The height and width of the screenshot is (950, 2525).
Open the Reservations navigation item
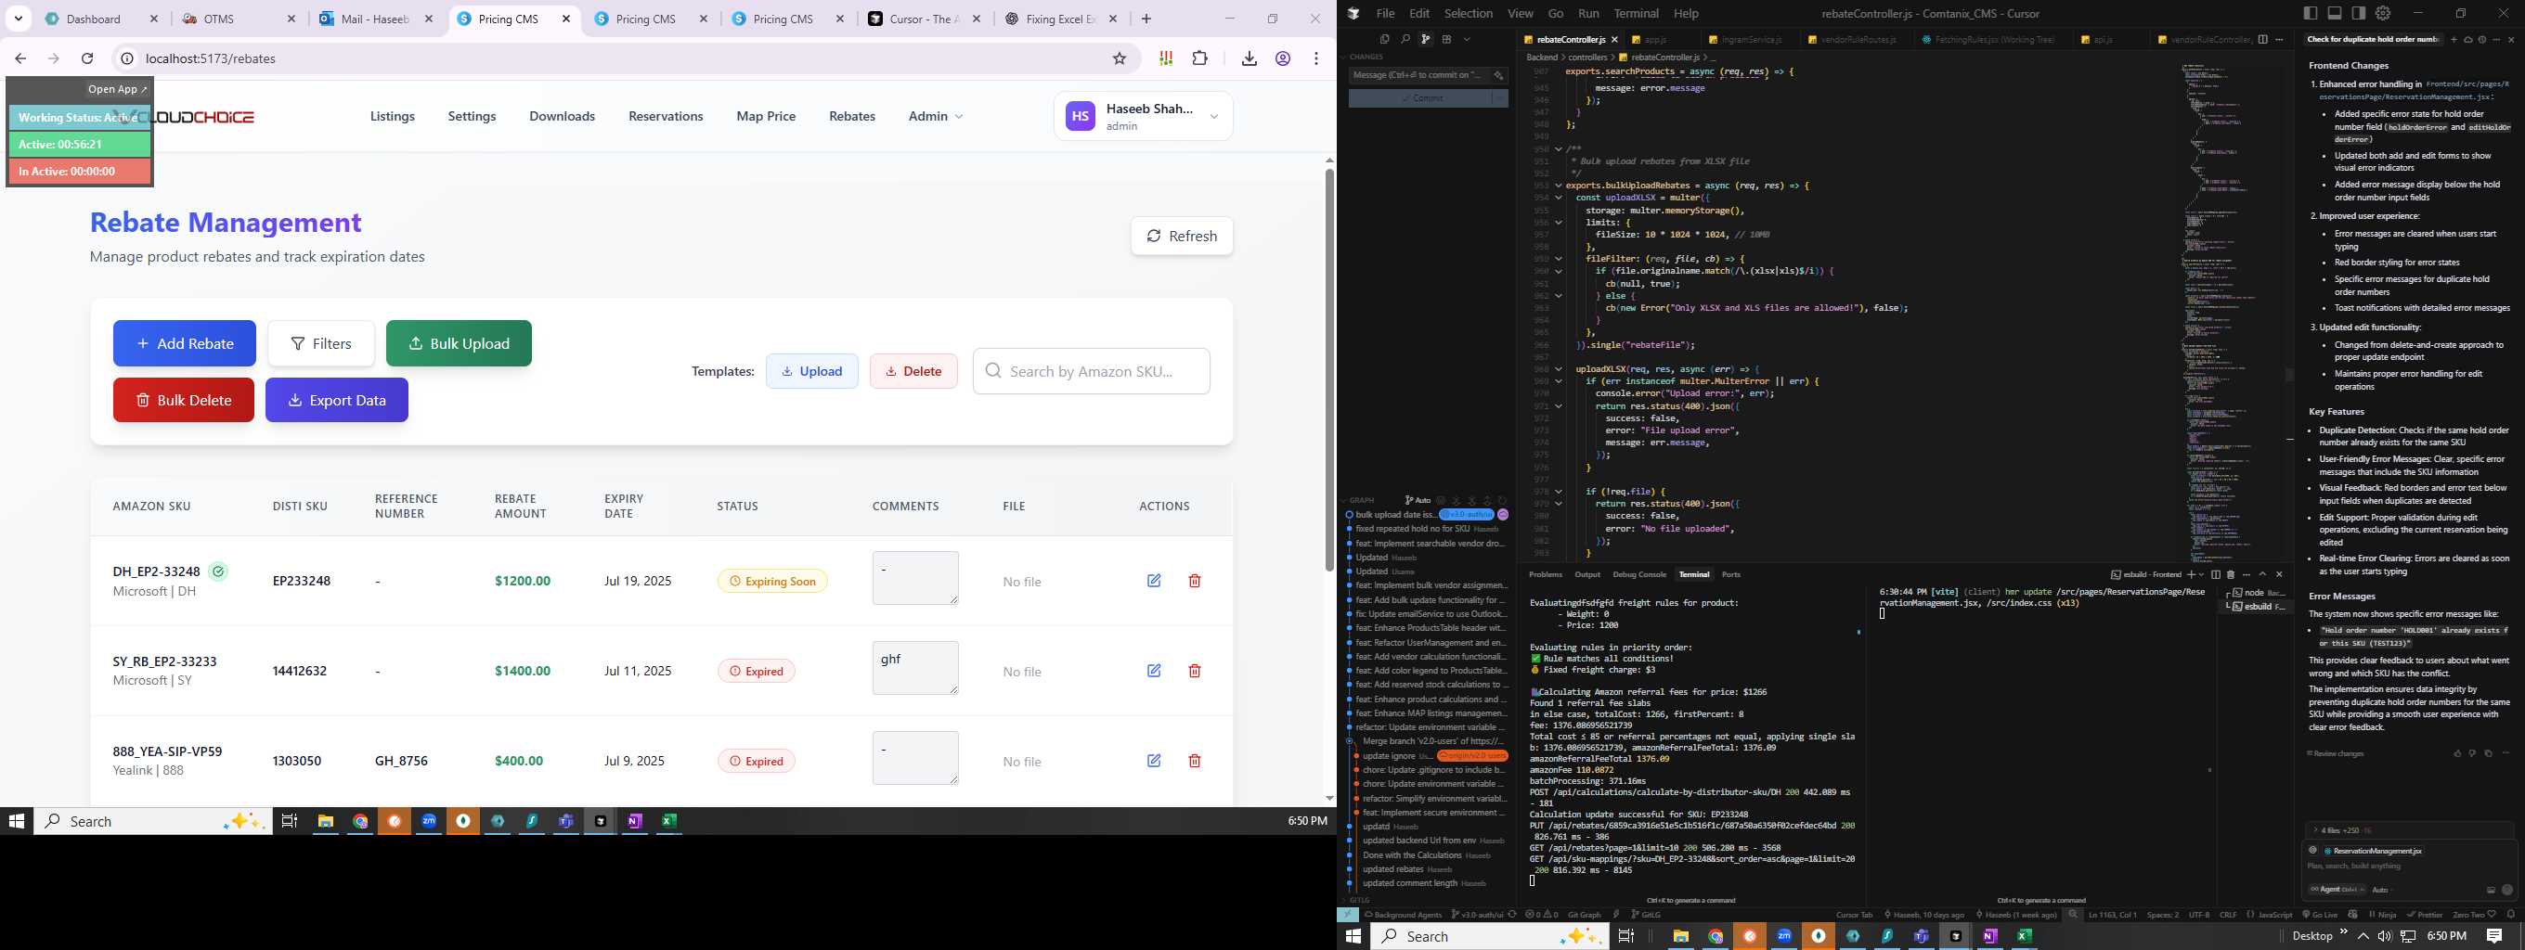pyautogui.click(x=666, y=117)
